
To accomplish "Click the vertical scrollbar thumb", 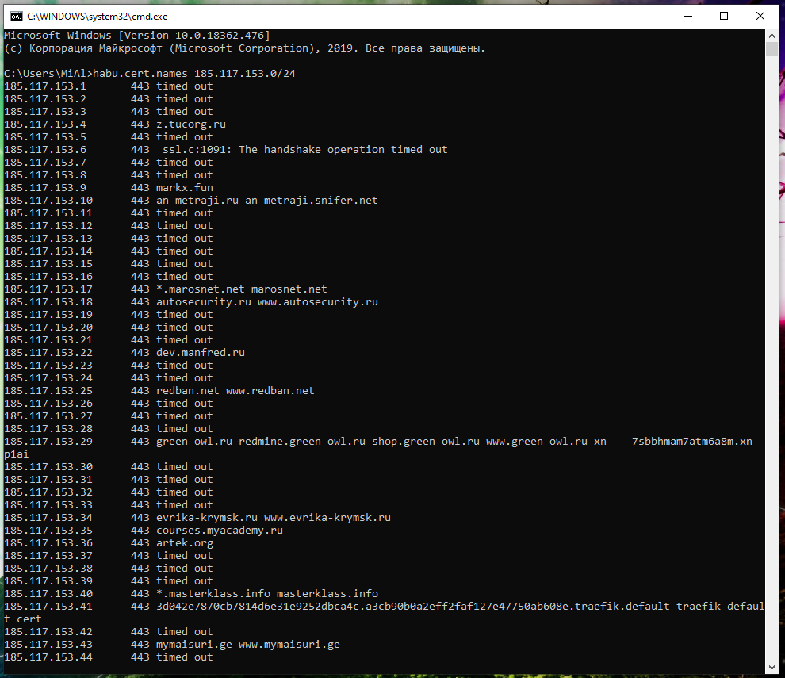I will coord(772,49).
